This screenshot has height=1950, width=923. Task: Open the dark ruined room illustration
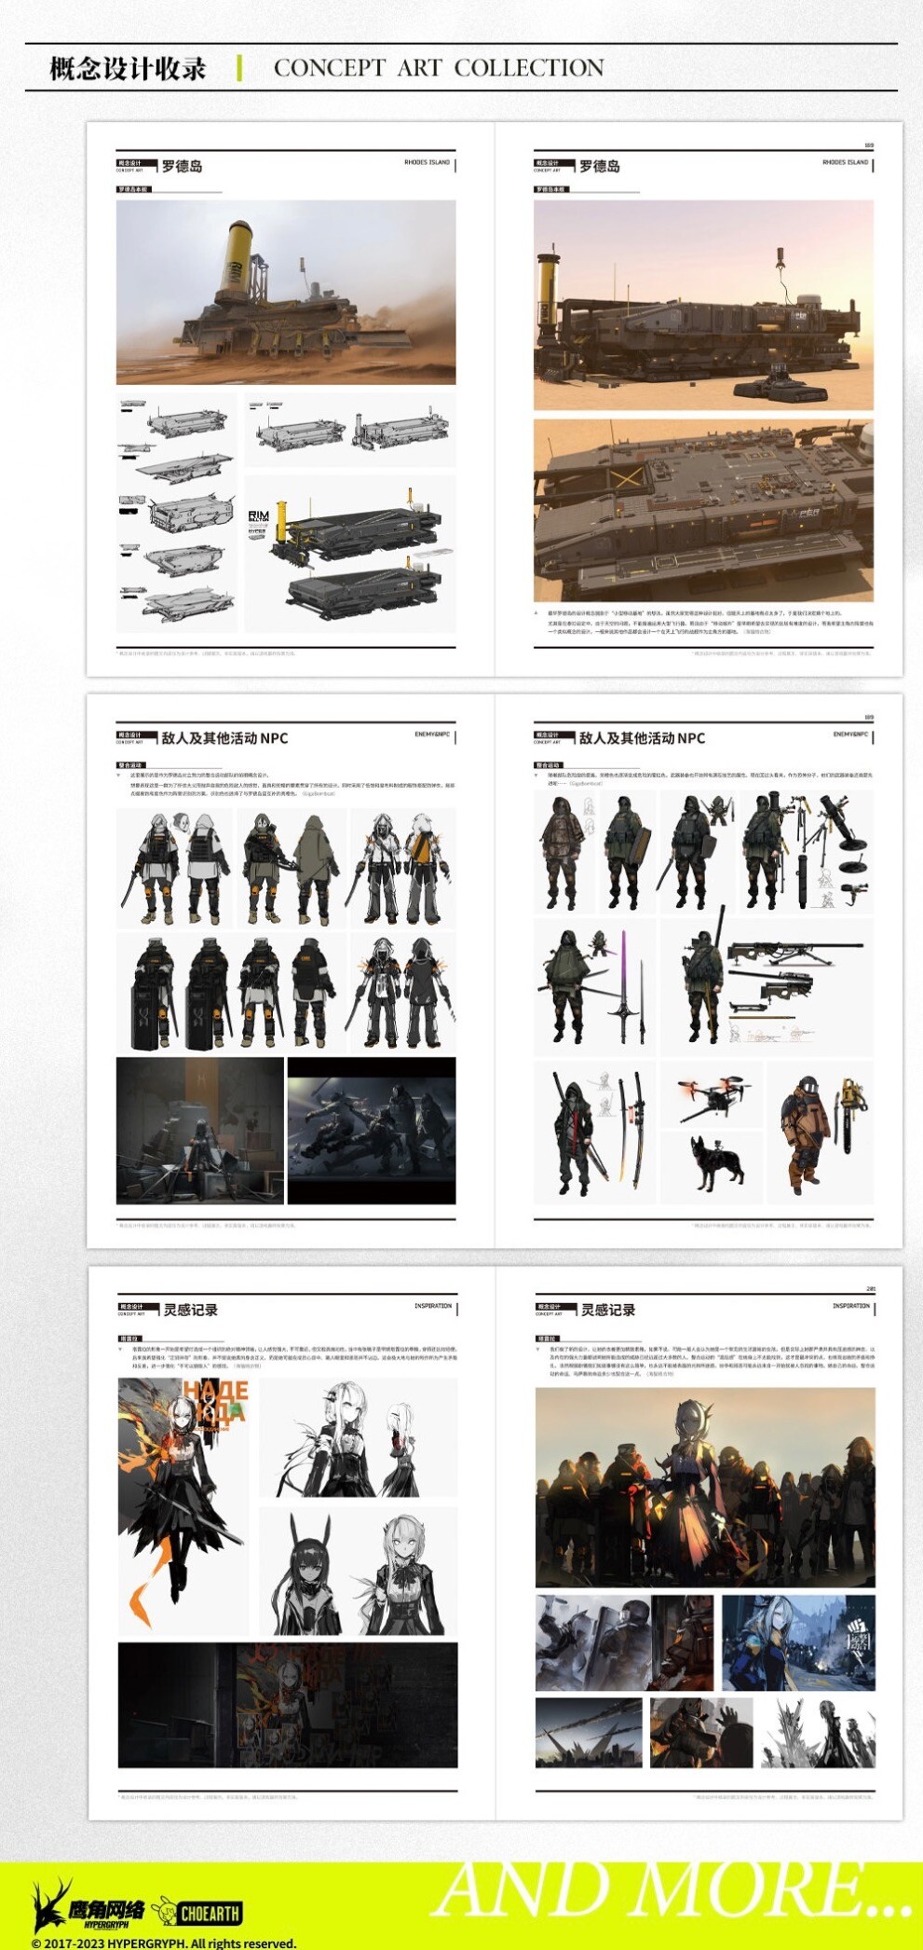pos(200,1131)
